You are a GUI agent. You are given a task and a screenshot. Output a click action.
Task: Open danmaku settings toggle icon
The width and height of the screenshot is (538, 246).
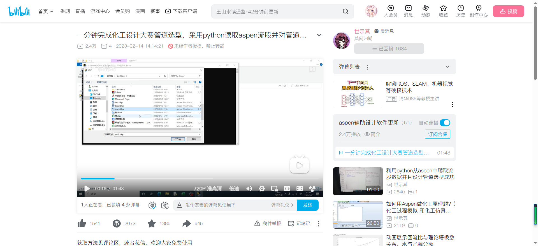click(165, 205)
